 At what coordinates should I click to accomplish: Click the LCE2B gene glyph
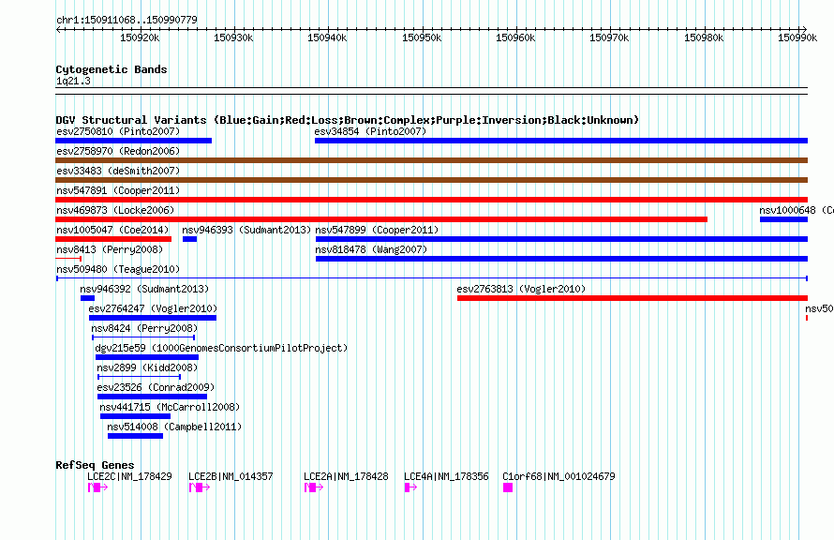point(200,487)
